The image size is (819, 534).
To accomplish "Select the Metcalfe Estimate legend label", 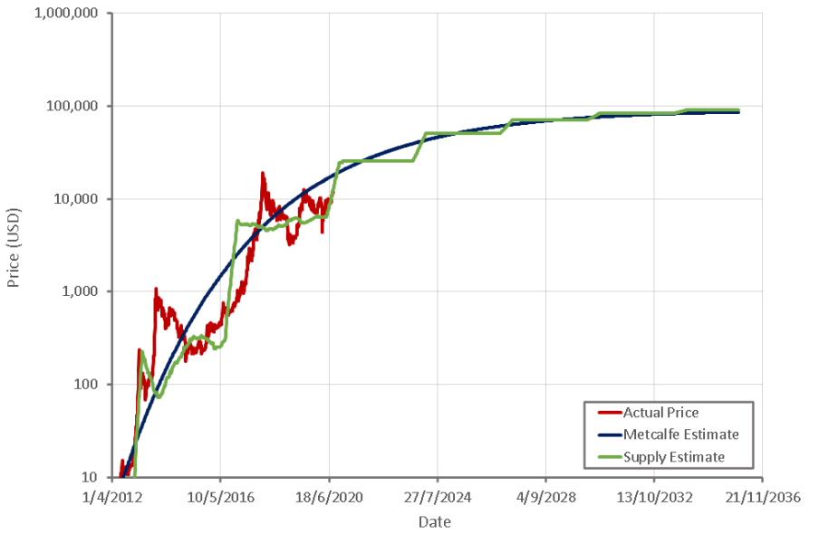I will point(681,434).
